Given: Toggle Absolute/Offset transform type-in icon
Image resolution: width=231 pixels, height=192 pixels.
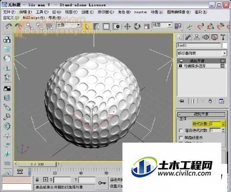Looking at the screenshot, I should click(x=46, y=180).
